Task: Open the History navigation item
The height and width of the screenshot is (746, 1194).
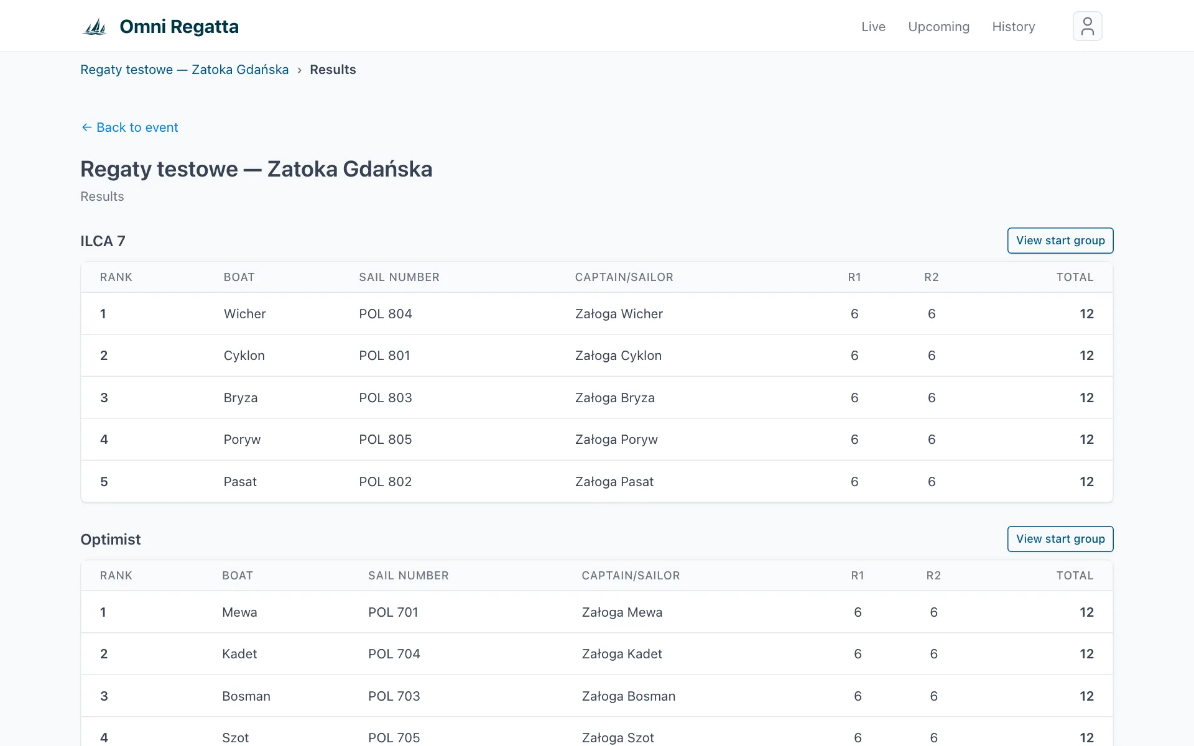Action: [1013, 27]
